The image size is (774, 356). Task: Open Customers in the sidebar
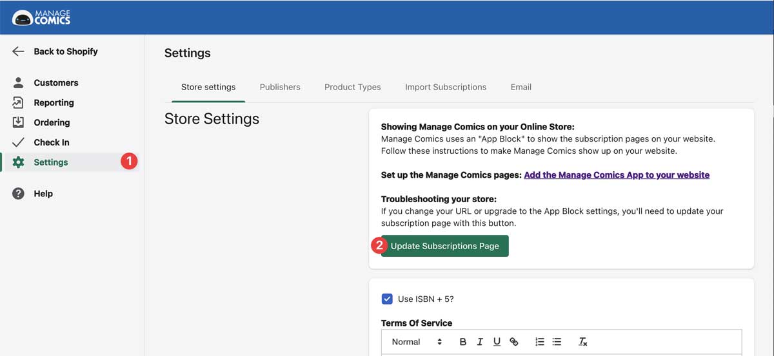pos(55,82)
